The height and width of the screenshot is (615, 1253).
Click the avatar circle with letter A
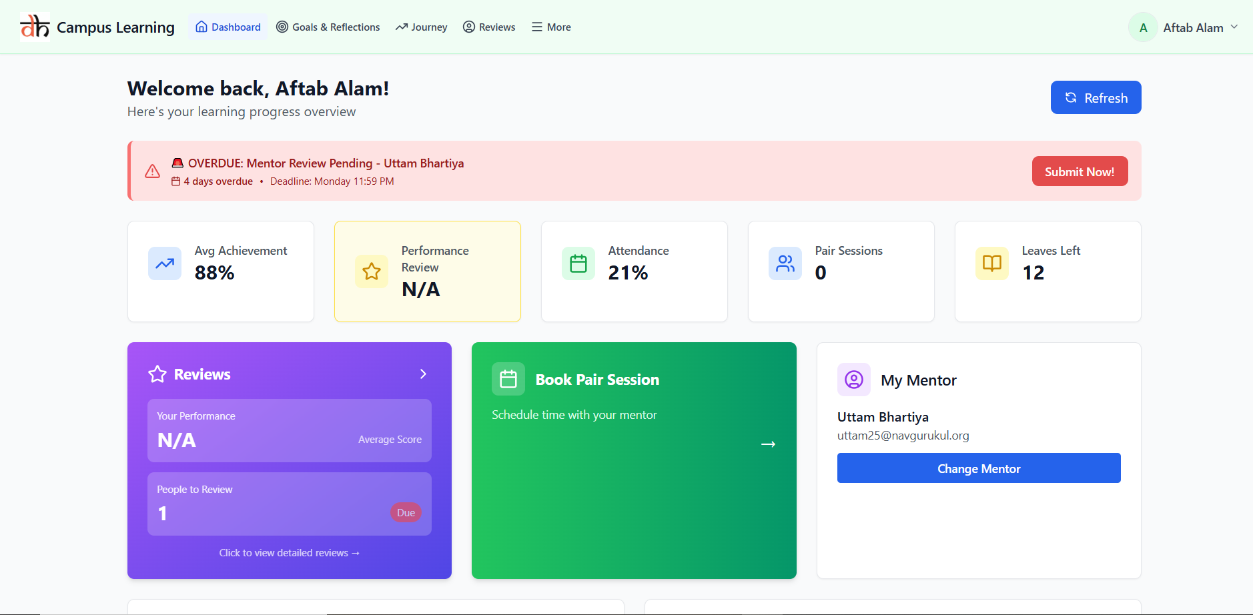tap(1143, 27)
